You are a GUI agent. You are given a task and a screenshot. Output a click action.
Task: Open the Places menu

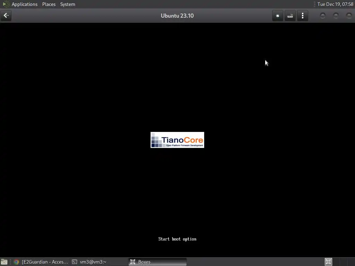click(x=49, y=4)
